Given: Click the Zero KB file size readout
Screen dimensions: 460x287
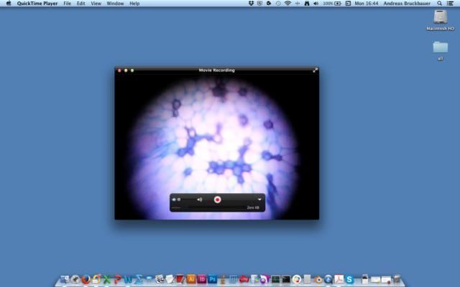Looking at the screenshot, I should [253, 207].
